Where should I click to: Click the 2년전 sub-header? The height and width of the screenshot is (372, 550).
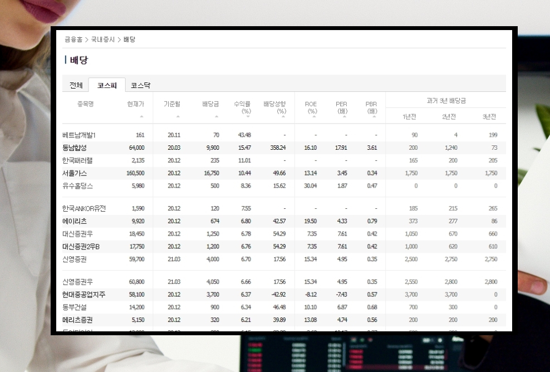pos(449,116)
